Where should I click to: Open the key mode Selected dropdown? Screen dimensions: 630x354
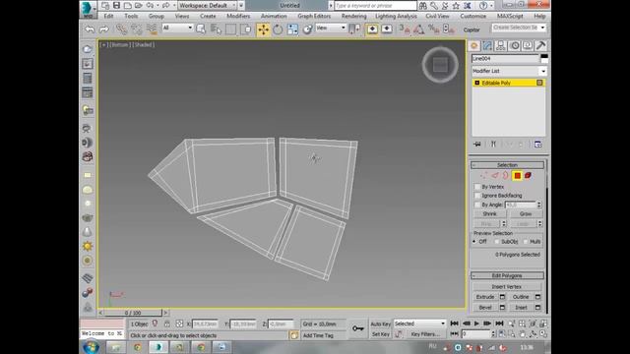pyautogui.click(x=419, y=324)
